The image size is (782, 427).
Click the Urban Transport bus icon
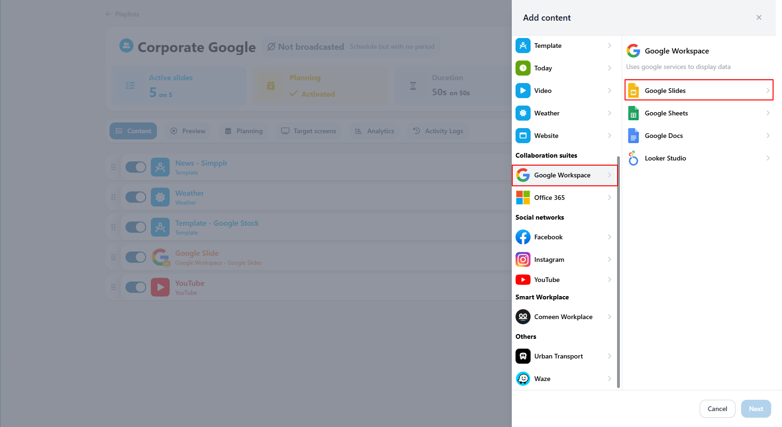point(523,356)
